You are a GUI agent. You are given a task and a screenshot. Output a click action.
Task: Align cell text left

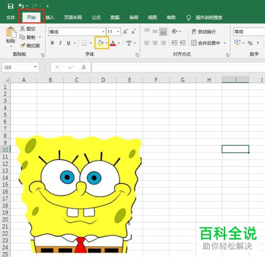[x=147, y=43]
